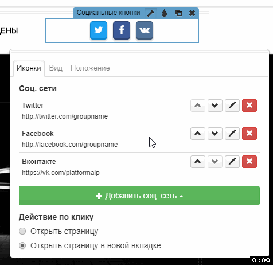Switch to the Иконки tab
Screen dimensions: 273x265
[29, 68]
